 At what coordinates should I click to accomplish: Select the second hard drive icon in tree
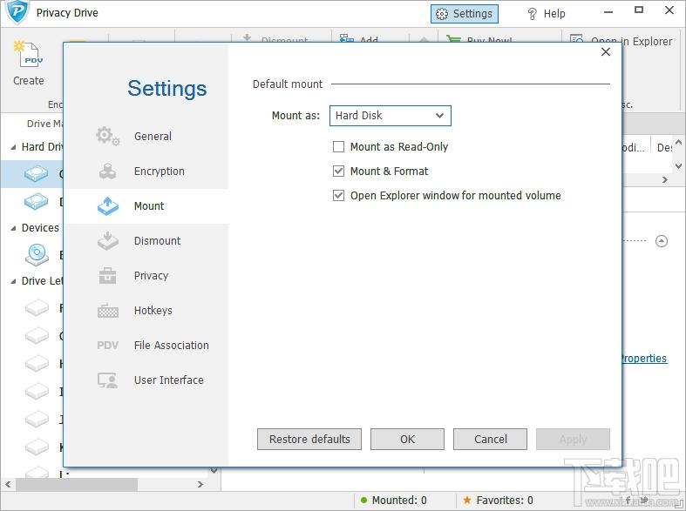(37, 202)
